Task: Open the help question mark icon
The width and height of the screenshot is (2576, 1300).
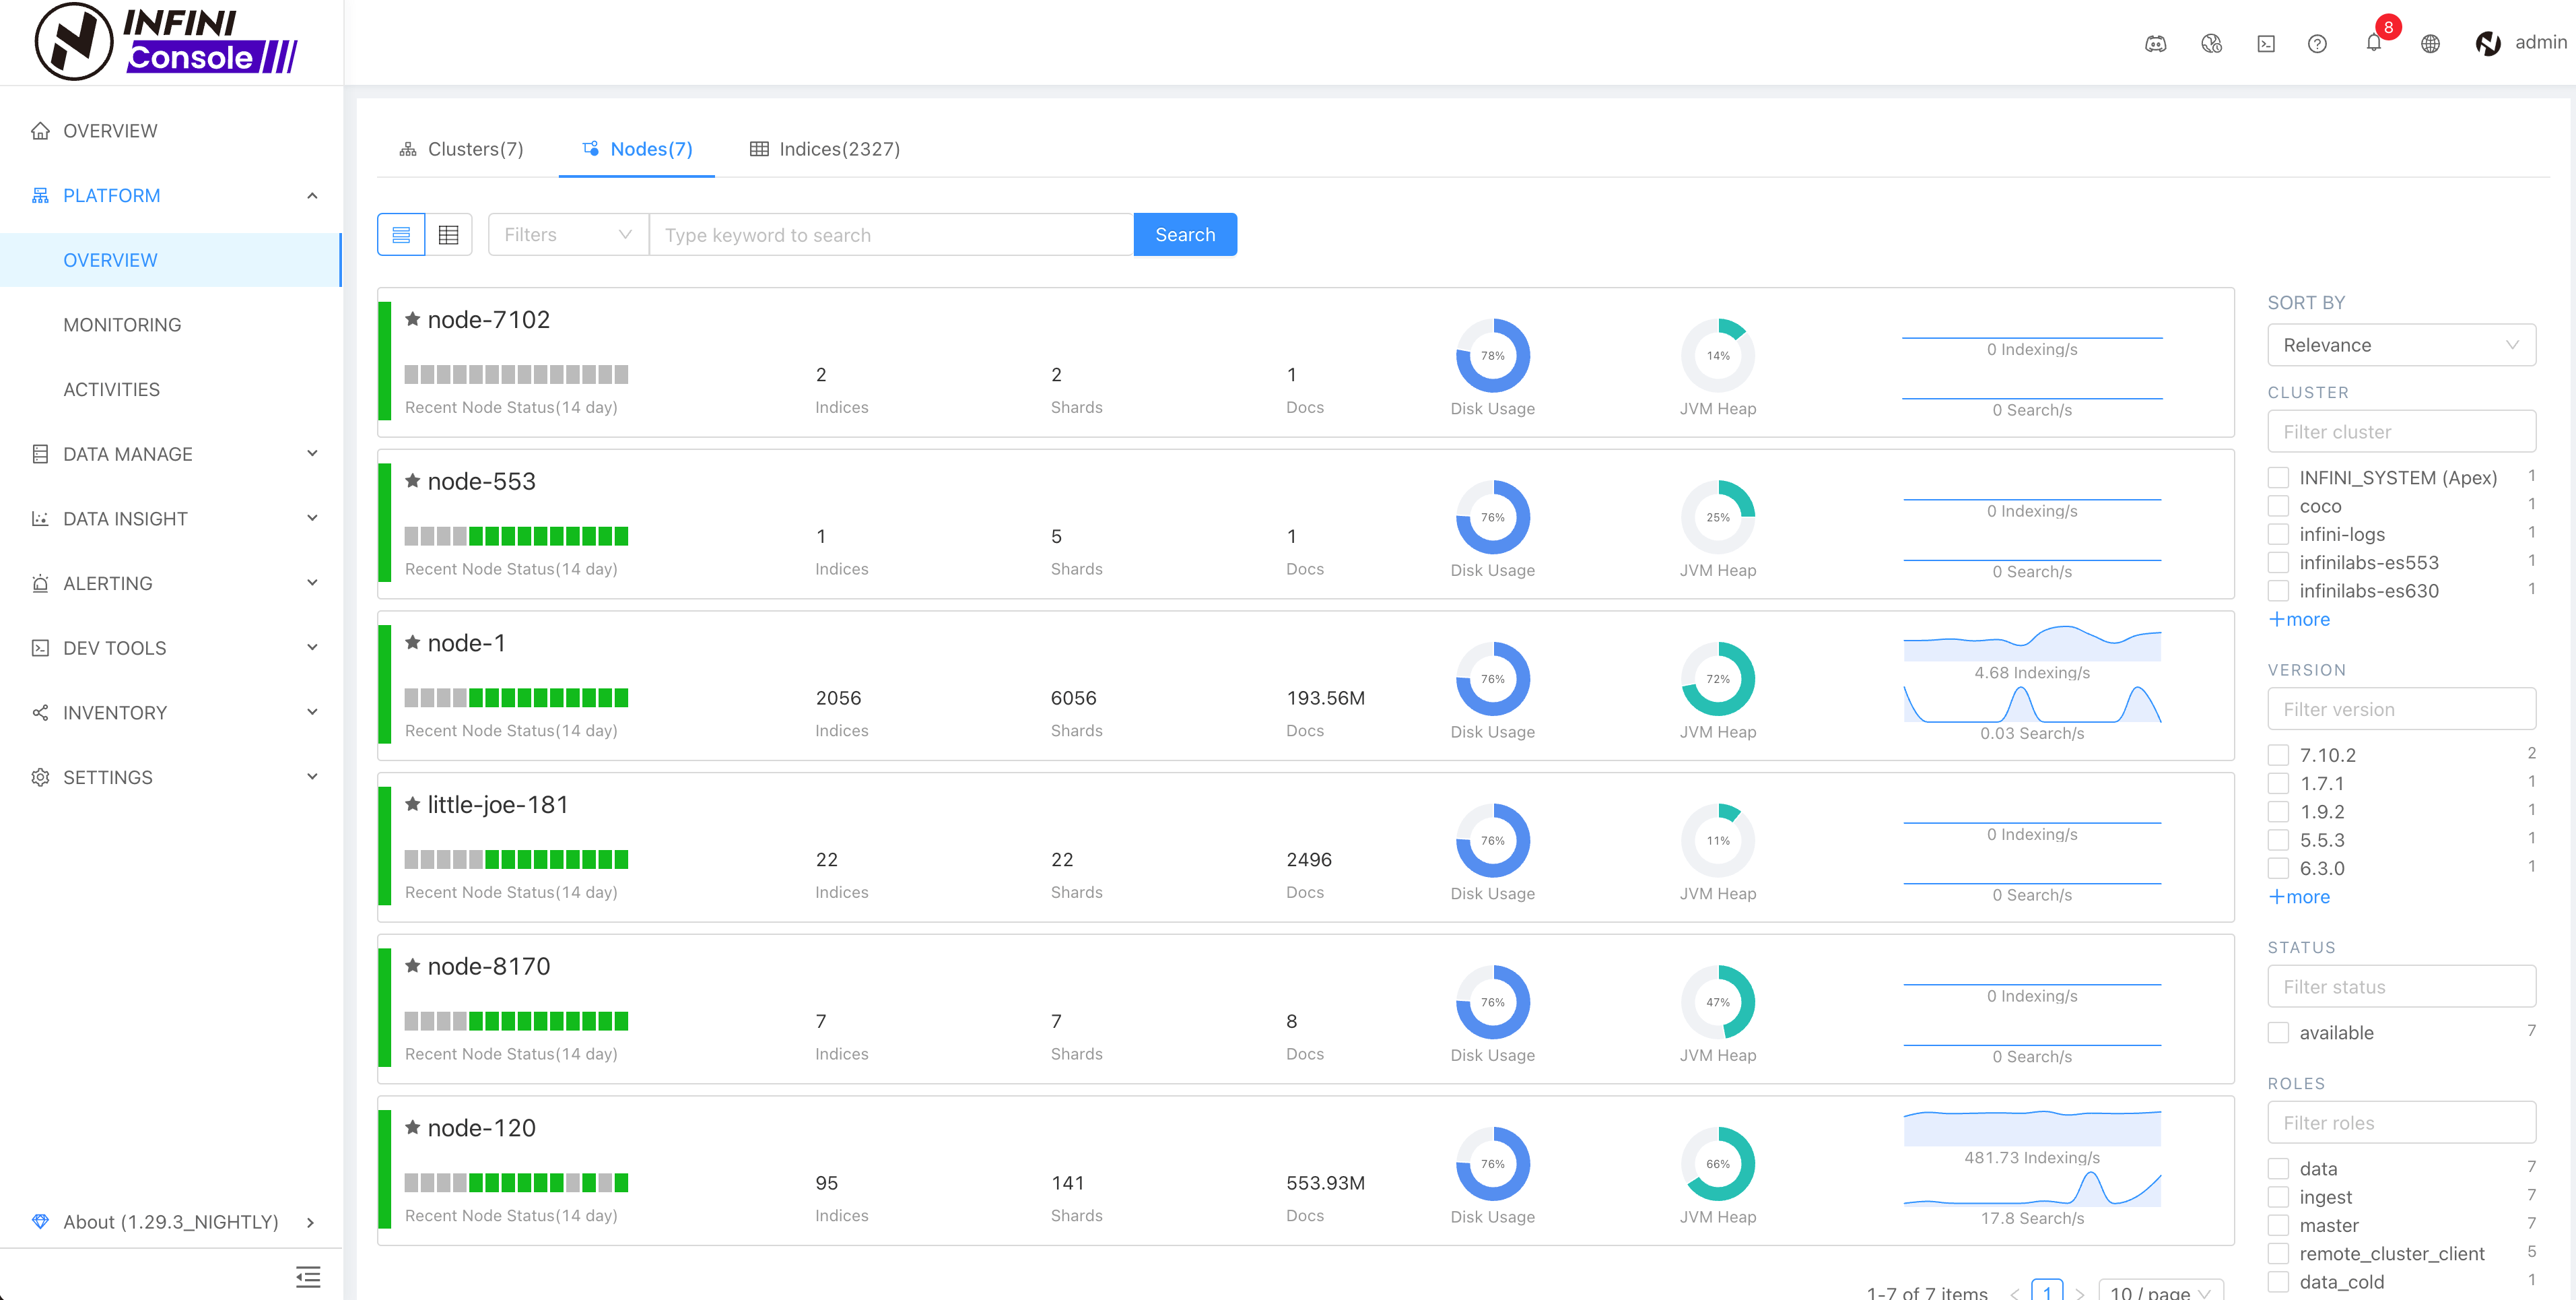Action: [2317, 43]
